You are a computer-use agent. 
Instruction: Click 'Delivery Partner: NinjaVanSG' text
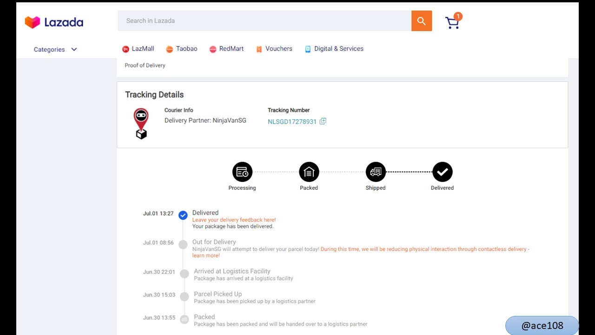(x=205, y=121)
